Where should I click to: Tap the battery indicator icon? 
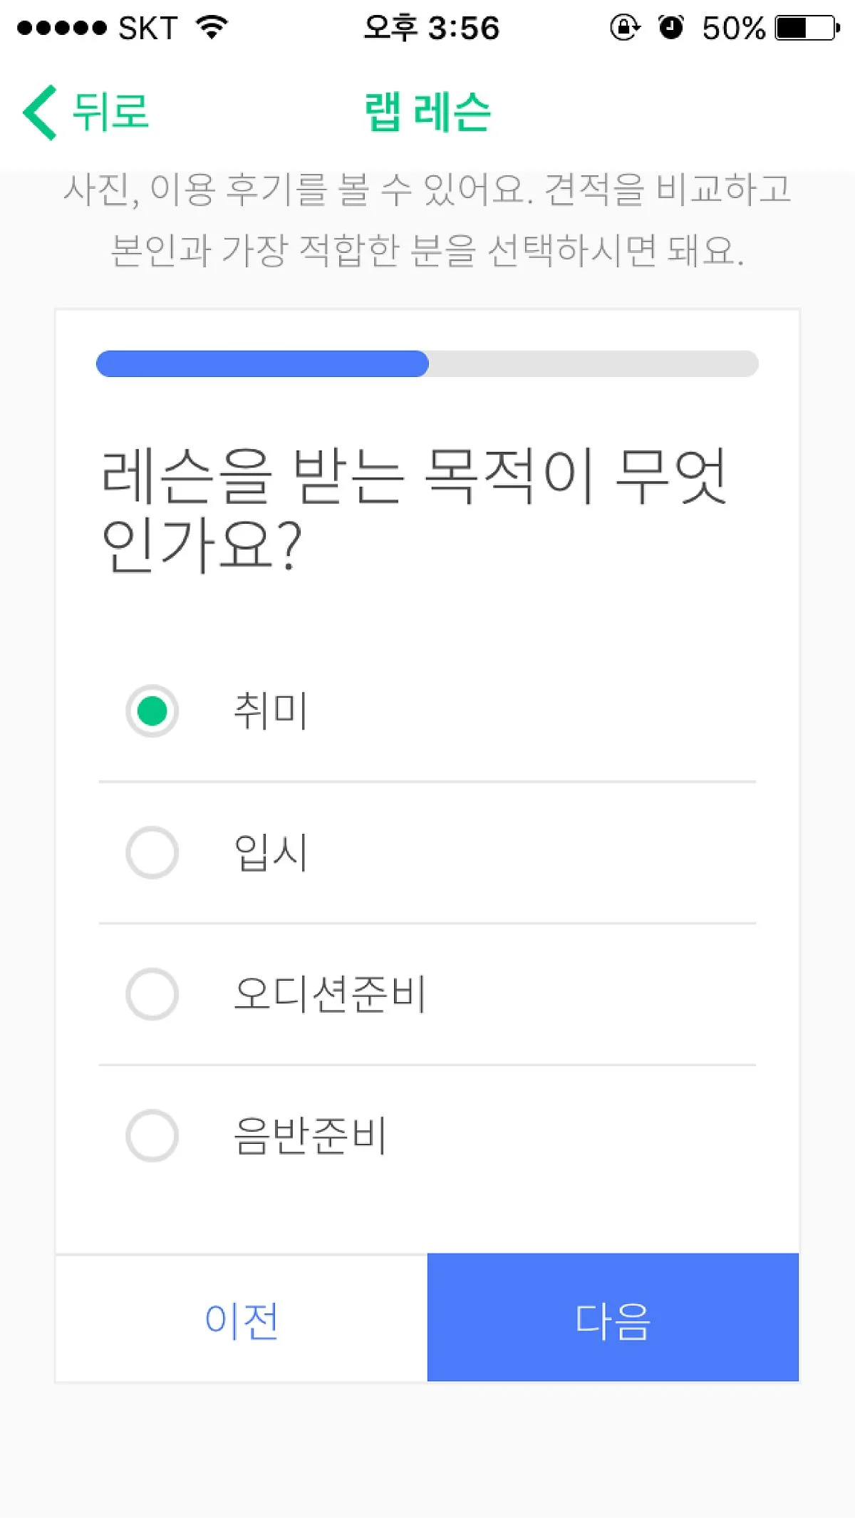pyautogui.click(x=807, y=28)
